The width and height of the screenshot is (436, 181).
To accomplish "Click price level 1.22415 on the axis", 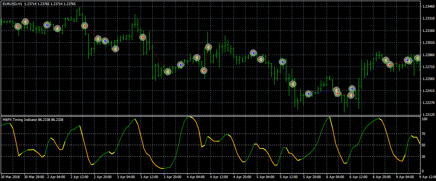I will (x=429, y=91).
